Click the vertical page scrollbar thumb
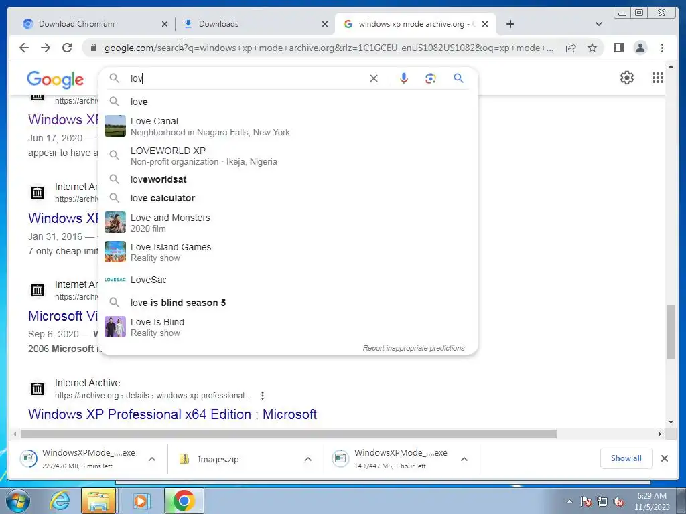686x514 pixels. pos(671,332)
